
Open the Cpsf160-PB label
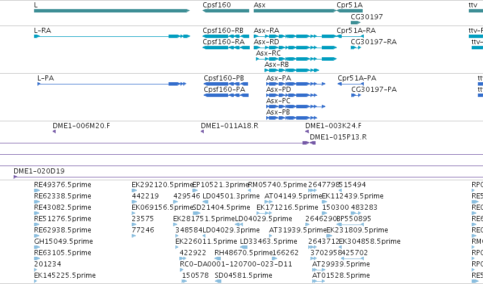pos(224,78)
